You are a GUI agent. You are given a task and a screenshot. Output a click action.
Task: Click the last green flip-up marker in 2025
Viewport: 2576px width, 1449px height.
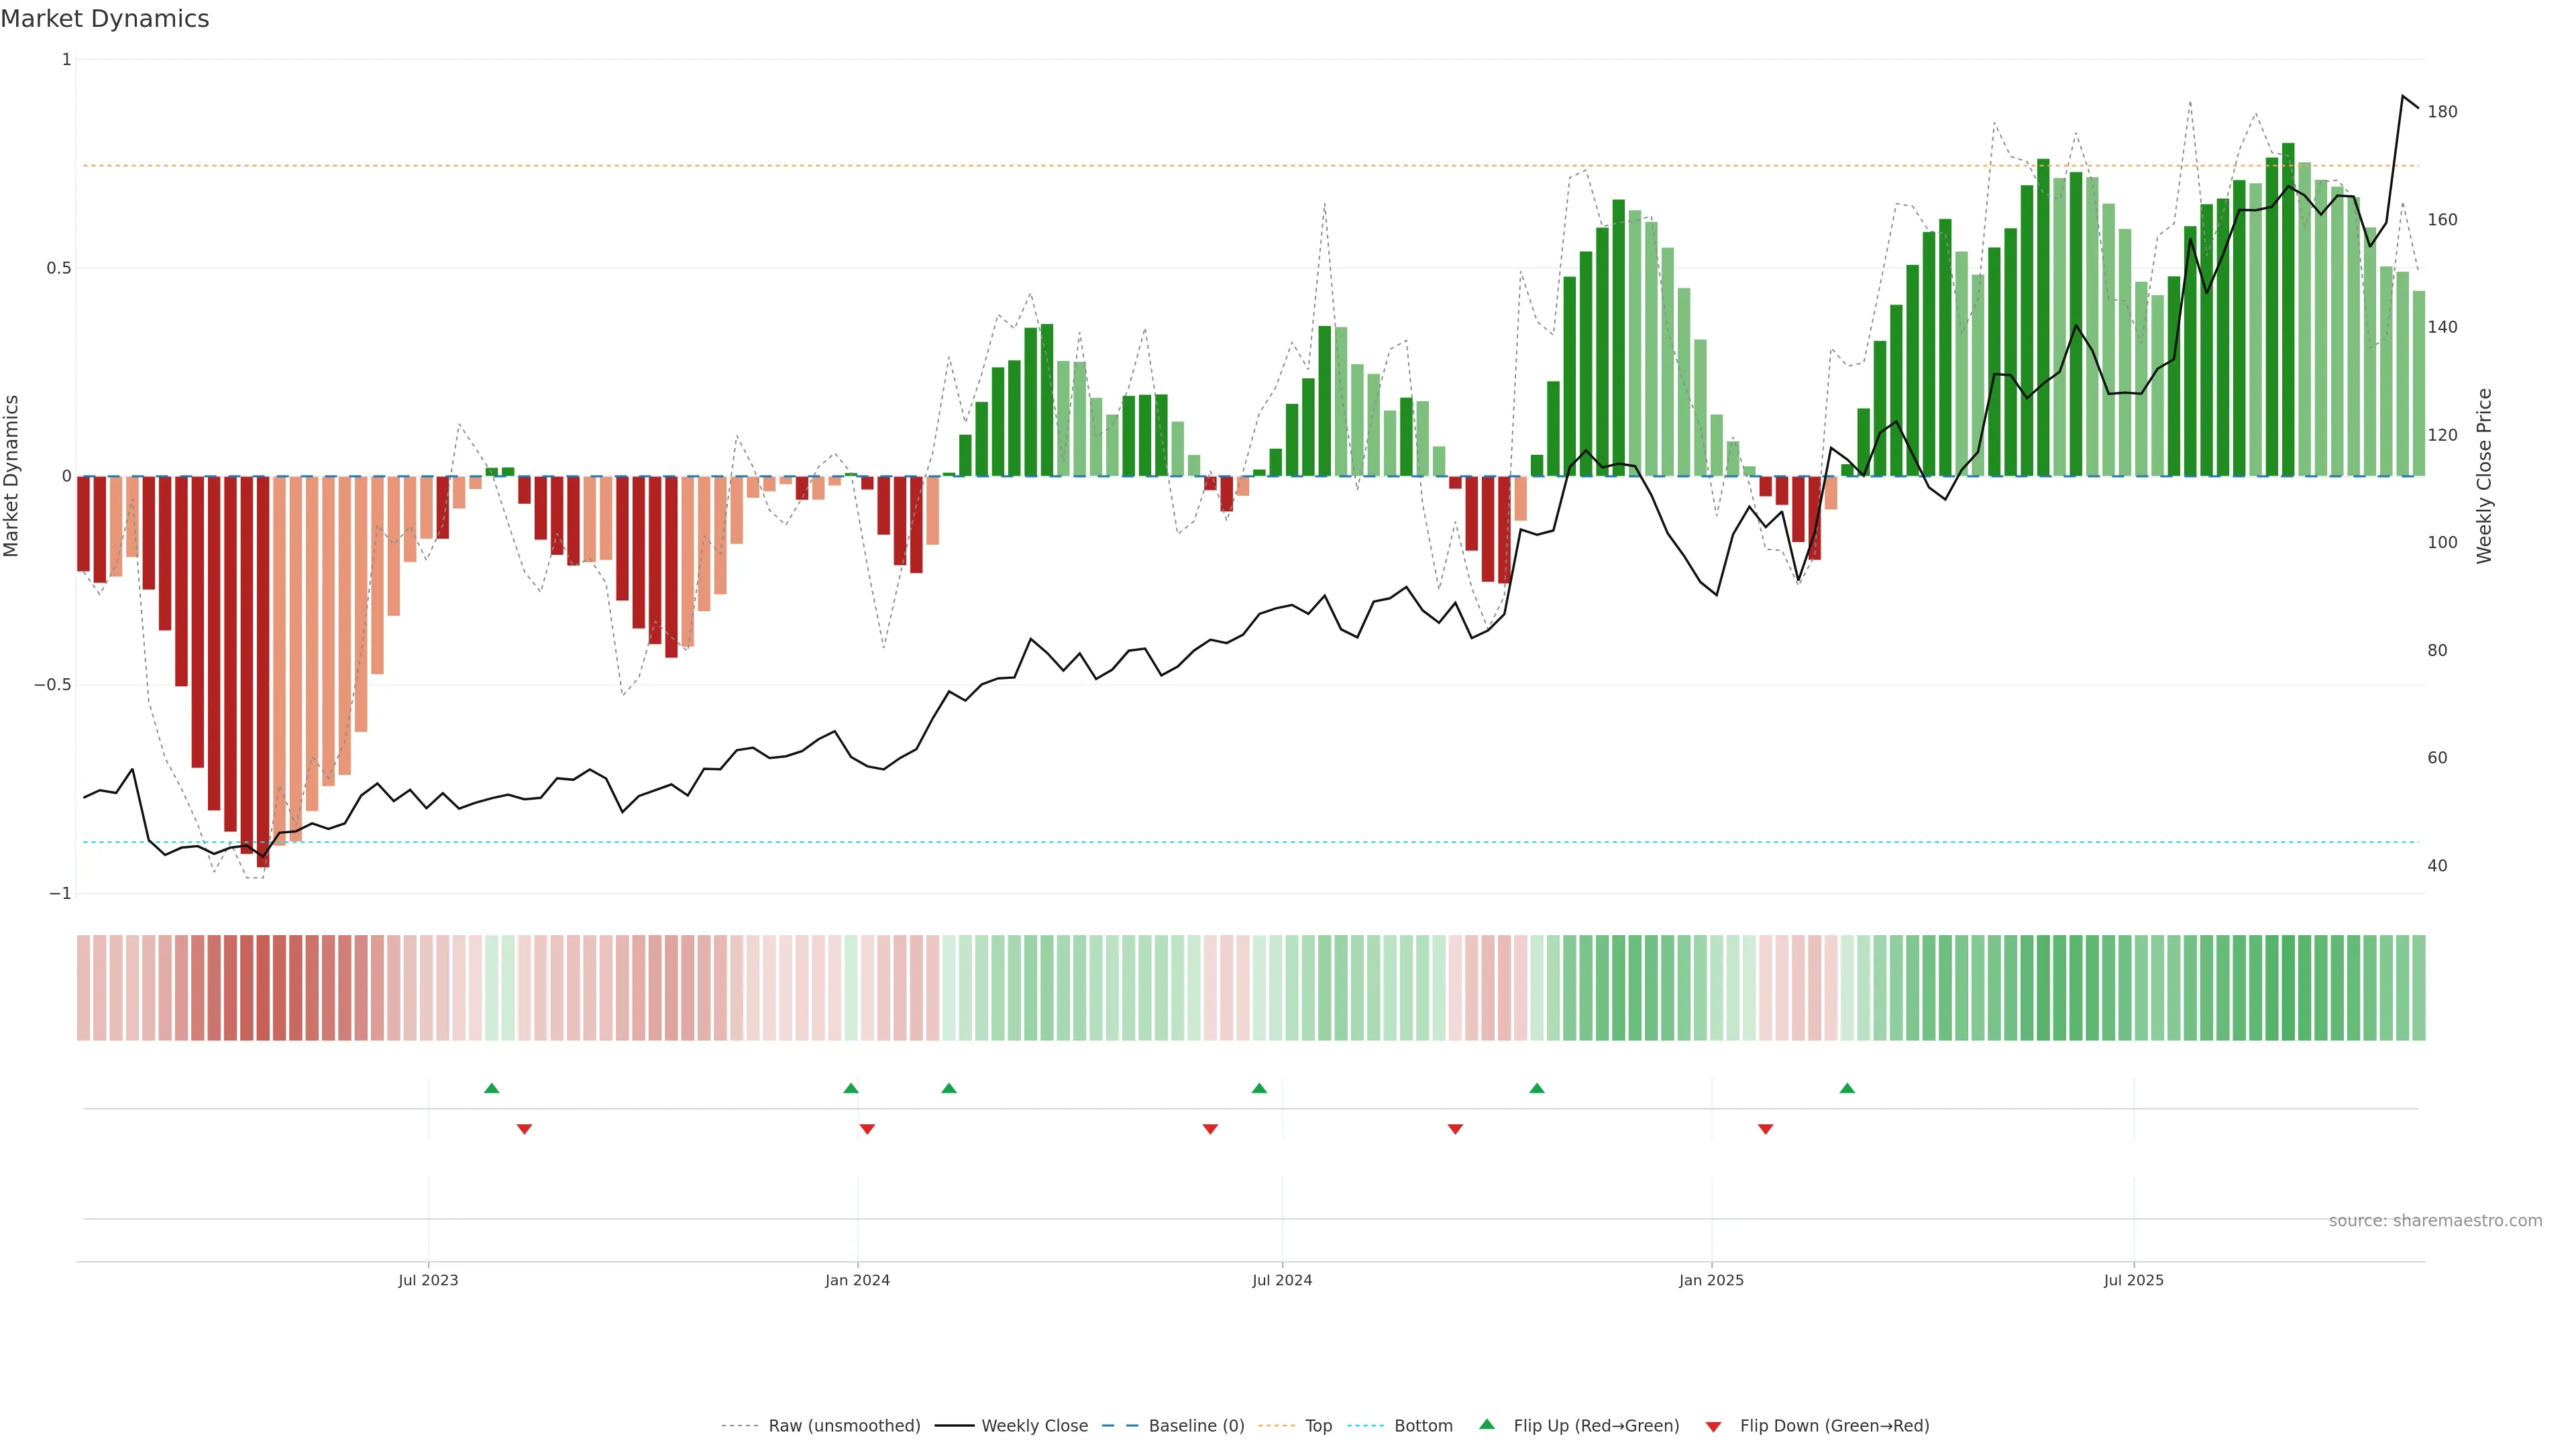pos(1847,1088)
